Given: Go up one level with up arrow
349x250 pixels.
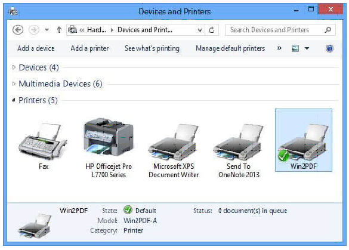Looking at the screenshot, I should (59, 30).
